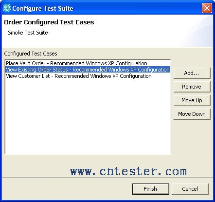The width and height of the screenshot is (215, 202).
Task: Remove the selected test case
Action: tap(192, 87)
